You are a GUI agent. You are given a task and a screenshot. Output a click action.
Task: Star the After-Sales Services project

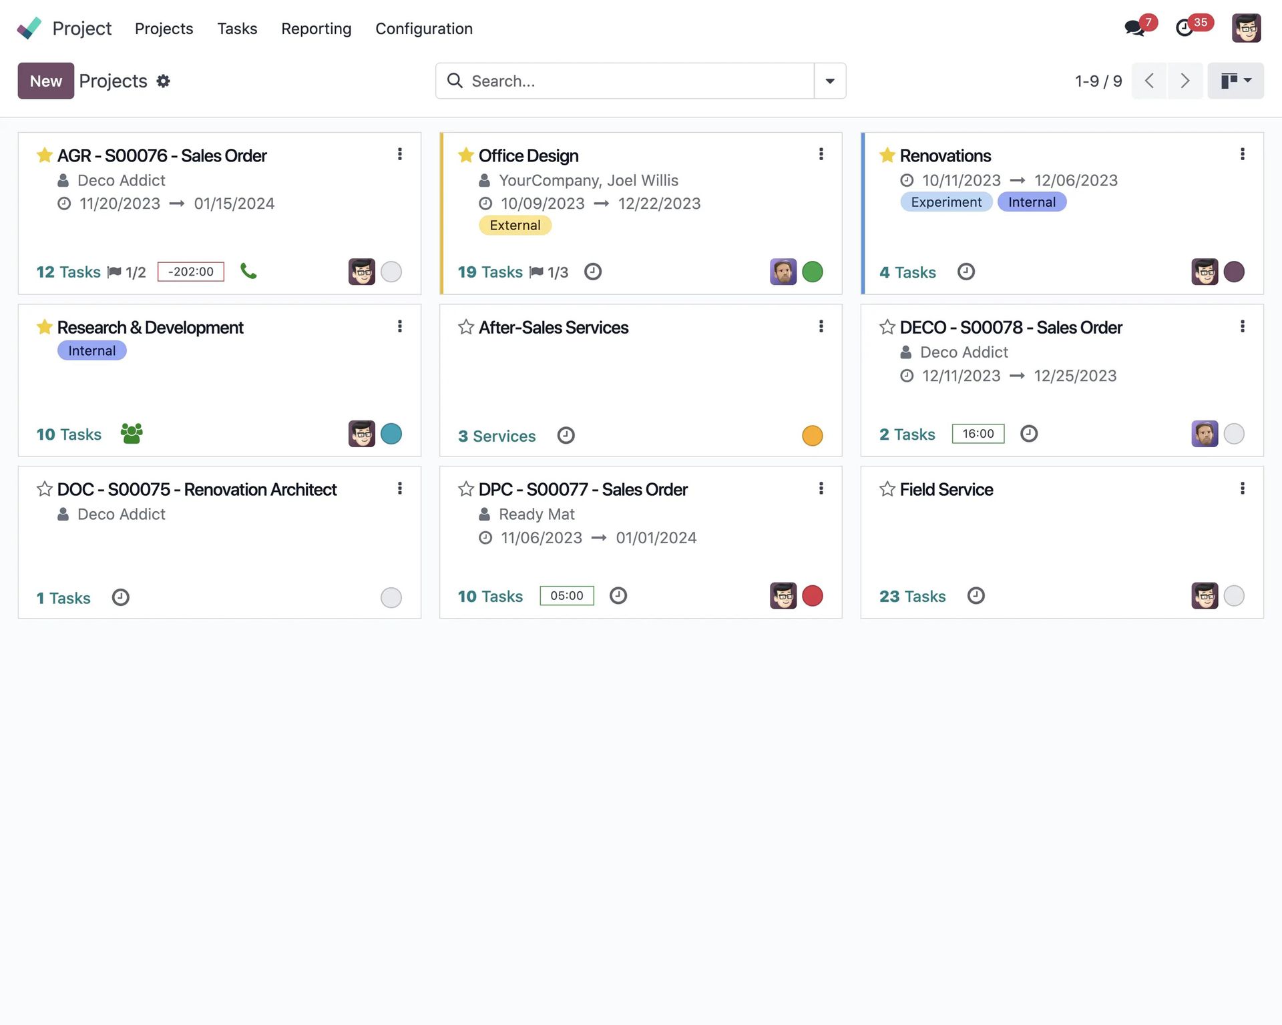pos(465,327)
